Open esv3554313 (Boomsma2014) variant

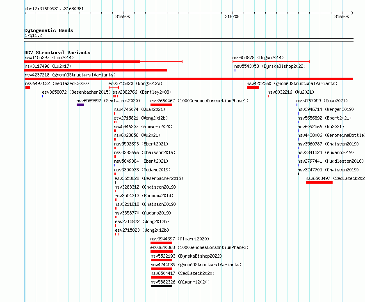(144, 196)
